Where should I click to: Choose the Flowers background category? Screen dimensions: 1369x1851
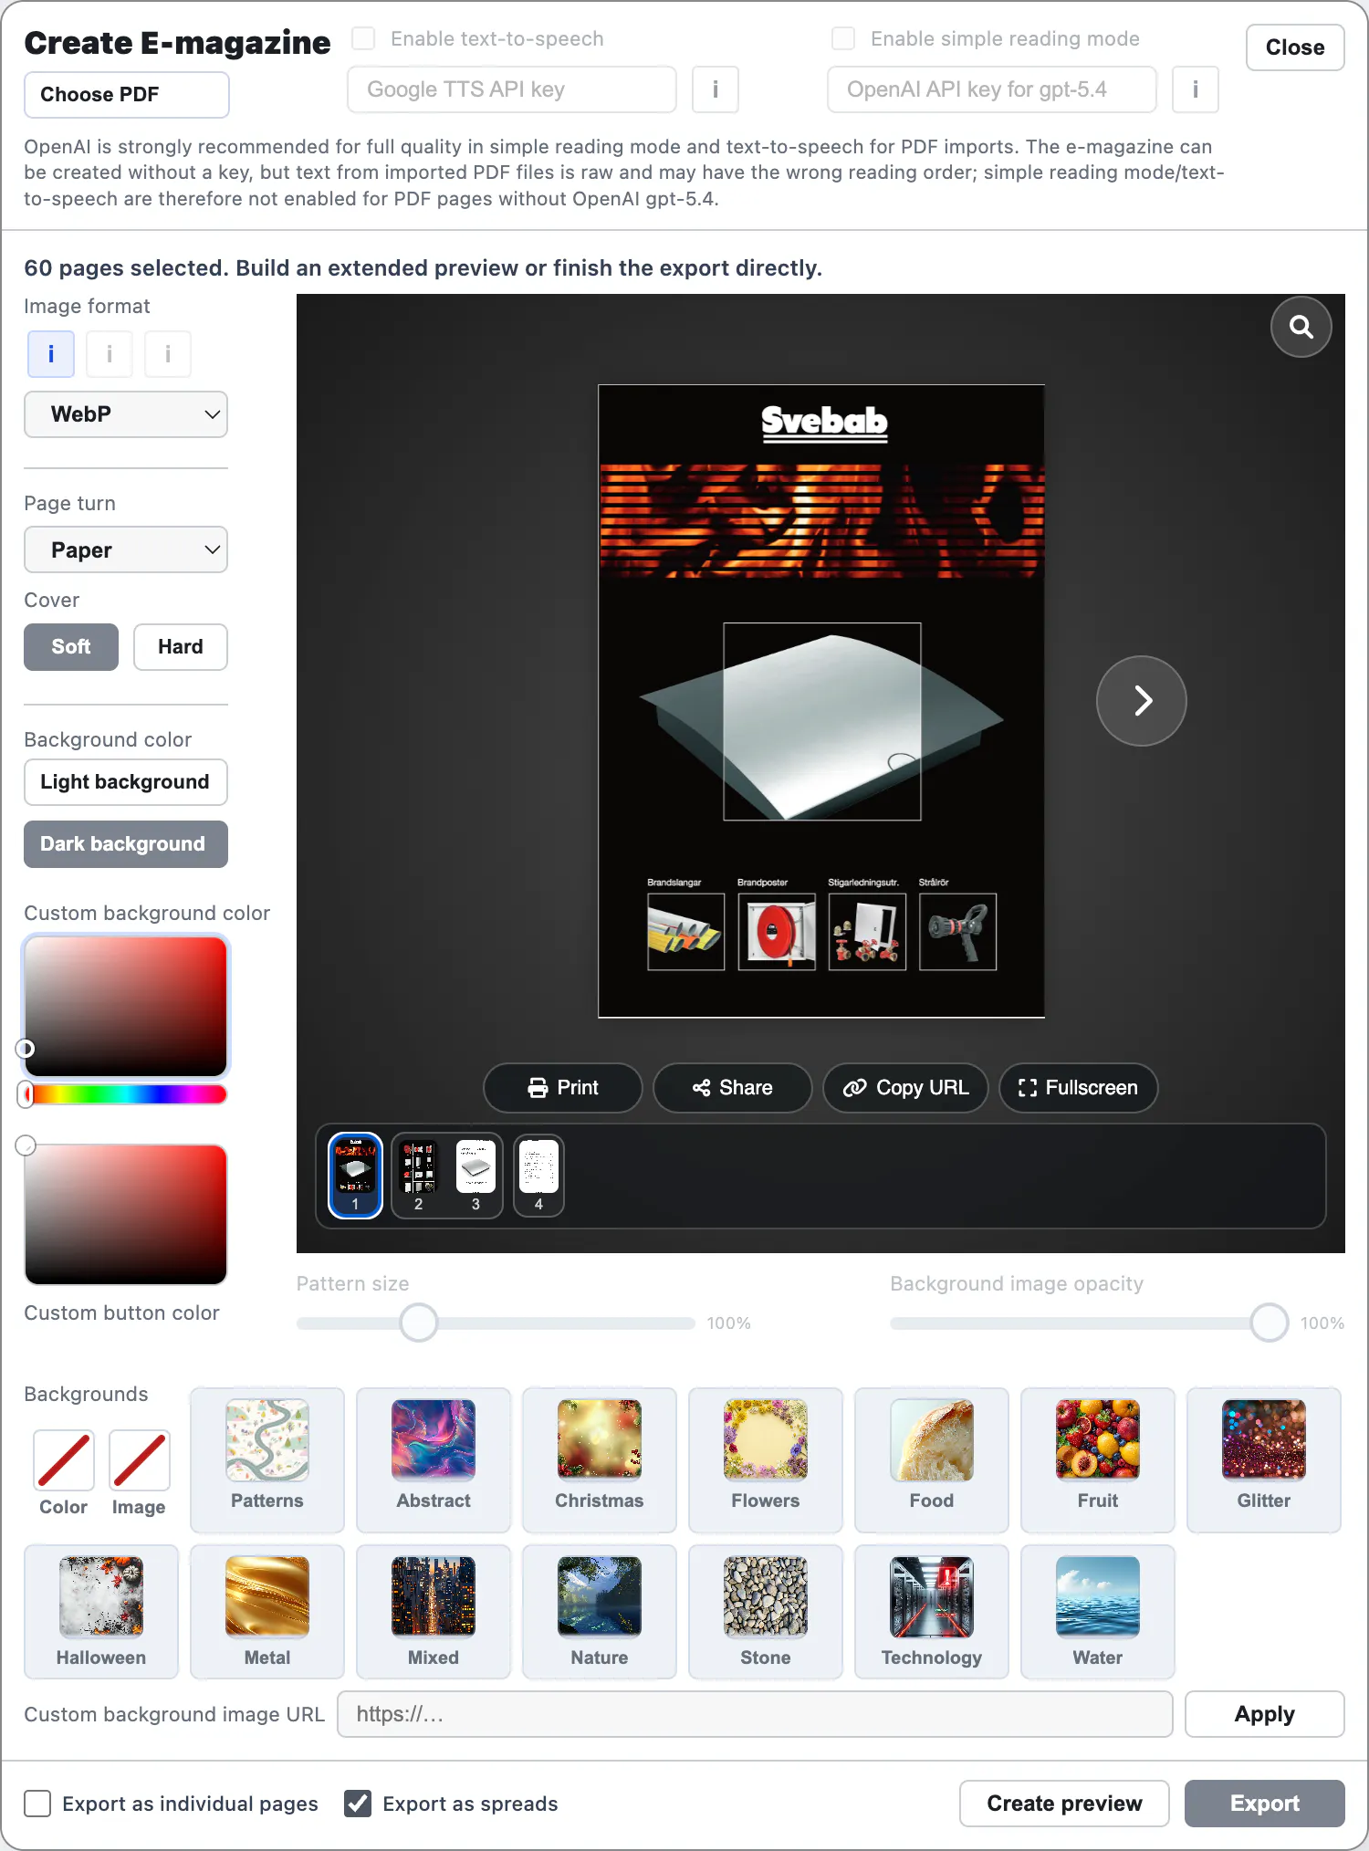(766, 1459)
